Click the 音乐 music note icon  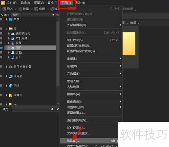tap(13, 57)
